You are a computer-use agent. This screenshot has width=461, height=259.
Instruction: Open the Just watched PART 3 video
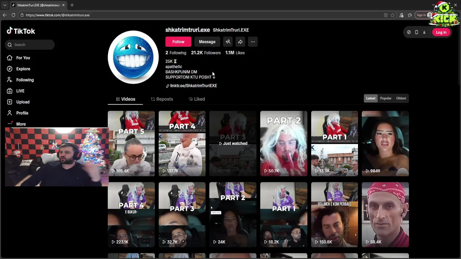click(233, 144)
